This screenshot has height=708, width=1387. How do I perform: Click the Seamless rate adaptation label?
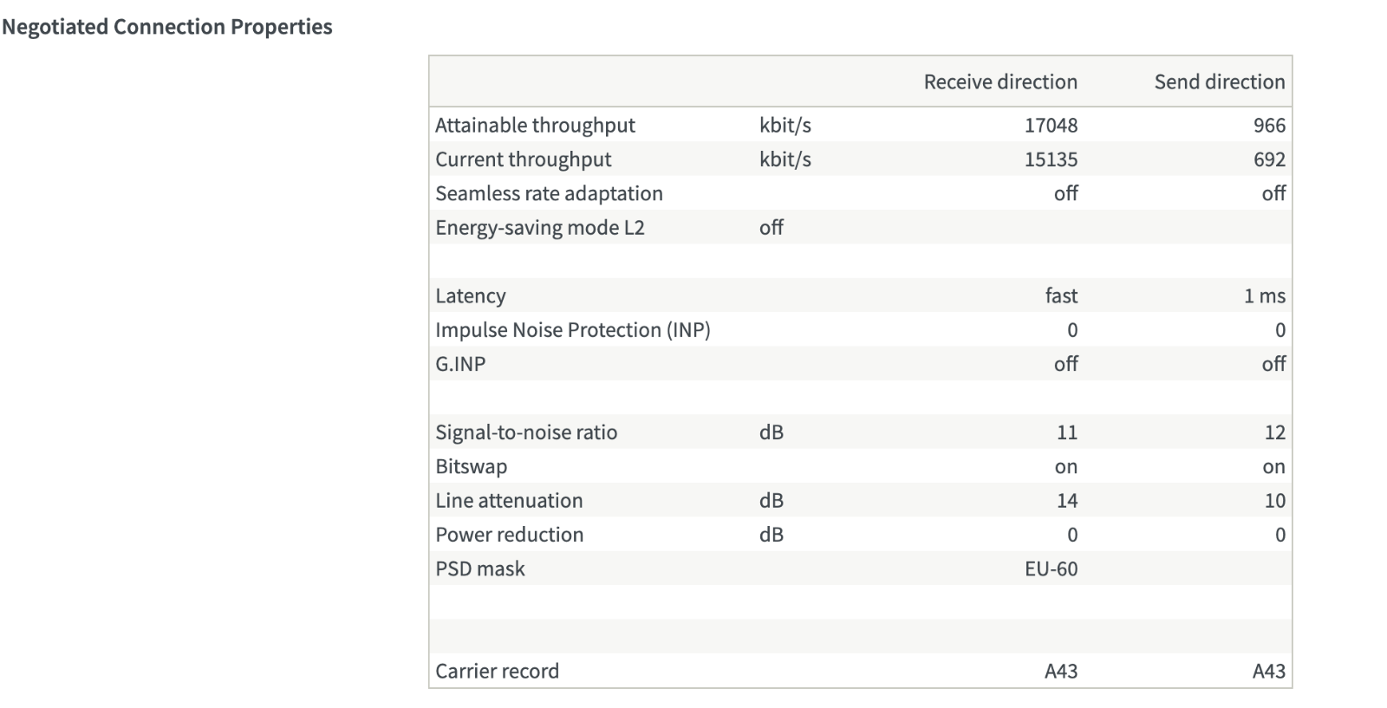coord(549,193)
